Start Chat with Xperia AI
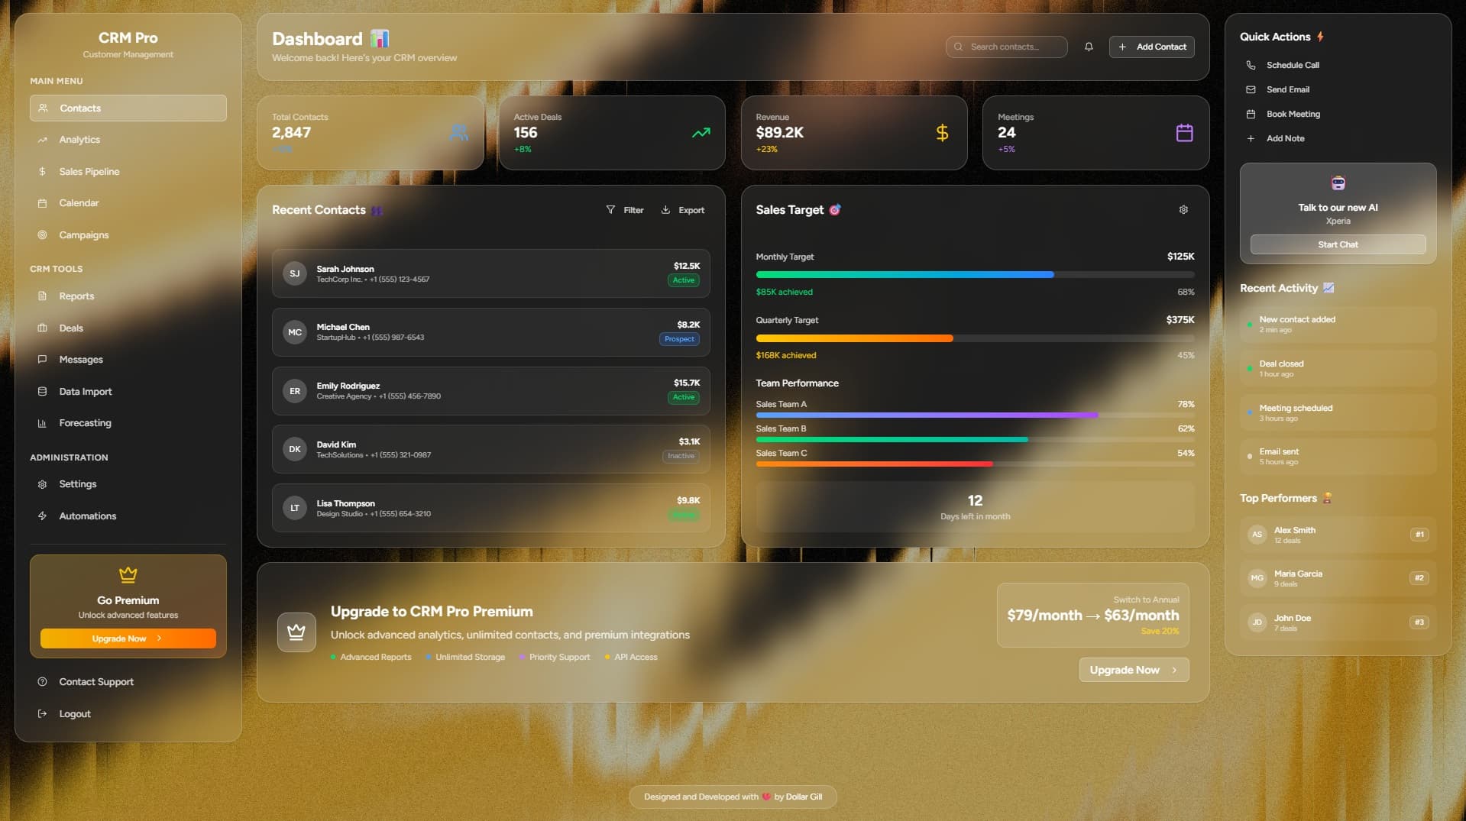The height and width of the screenshot is (821, 1466). click(x=1337, y=244)
